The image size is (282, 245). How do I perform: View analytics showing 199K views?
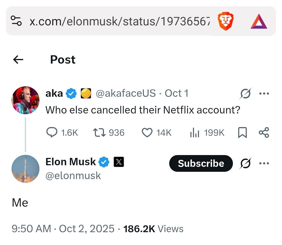(195, 133)
